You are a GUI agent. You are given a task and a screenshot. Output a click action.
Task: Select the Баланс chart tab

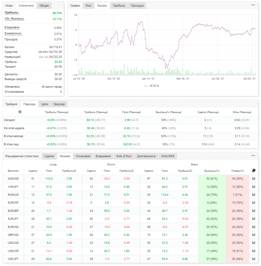(102, 6)
